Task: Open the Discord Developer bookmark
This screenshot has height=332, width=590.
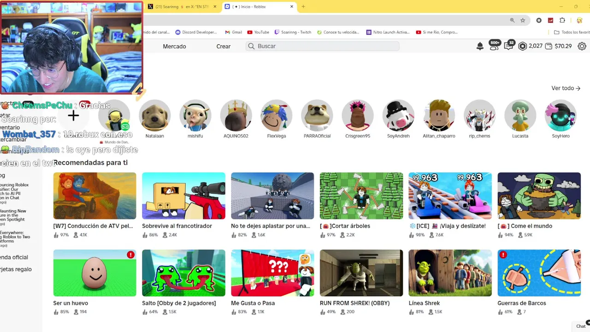Action: (196, 32)
